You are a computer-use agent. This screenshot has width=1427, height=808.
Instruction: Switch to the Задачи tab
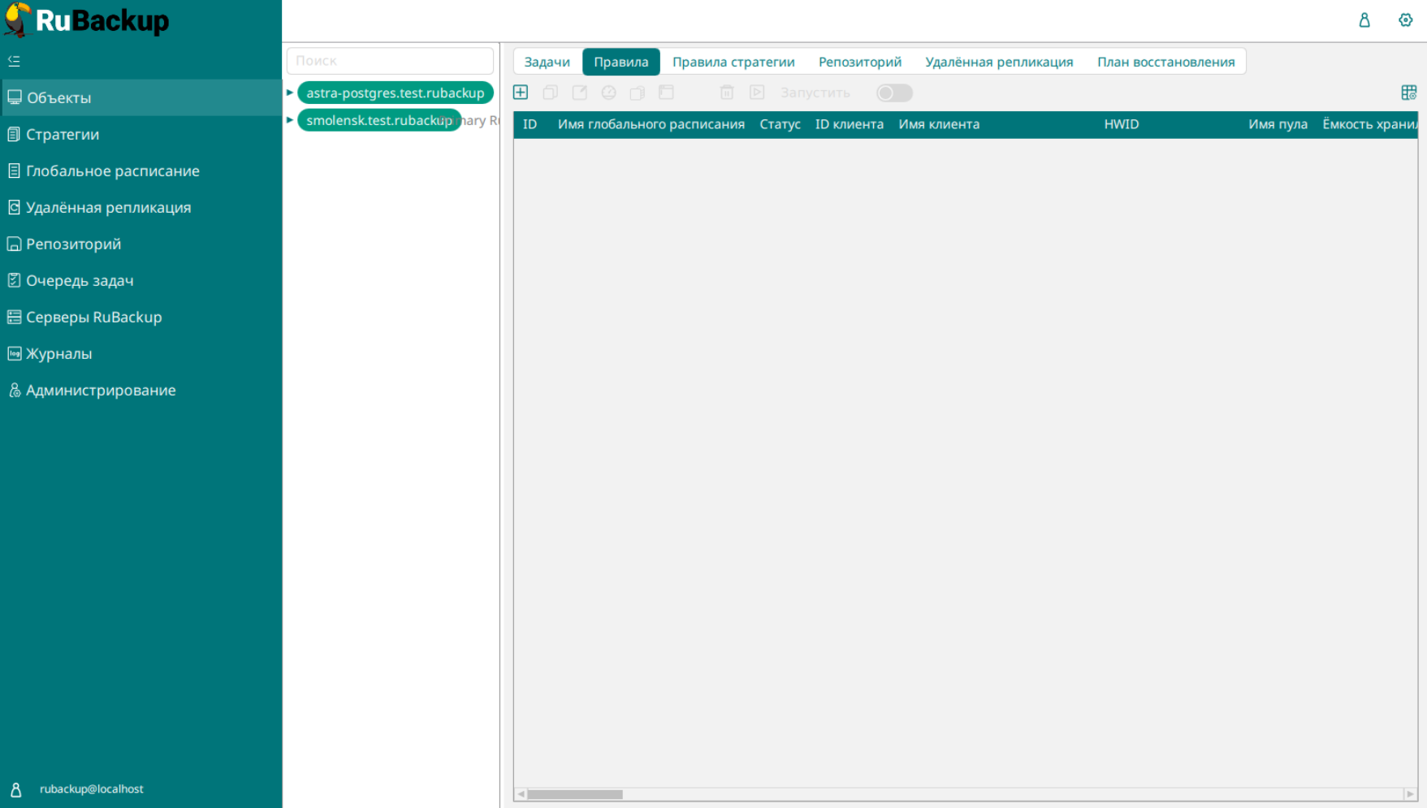click(547, 62)
